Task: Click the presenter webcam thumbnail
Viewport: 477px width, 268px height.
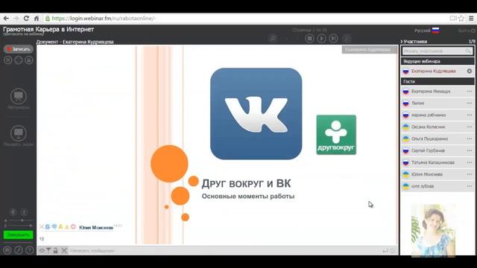Action: tap(433, 231)
